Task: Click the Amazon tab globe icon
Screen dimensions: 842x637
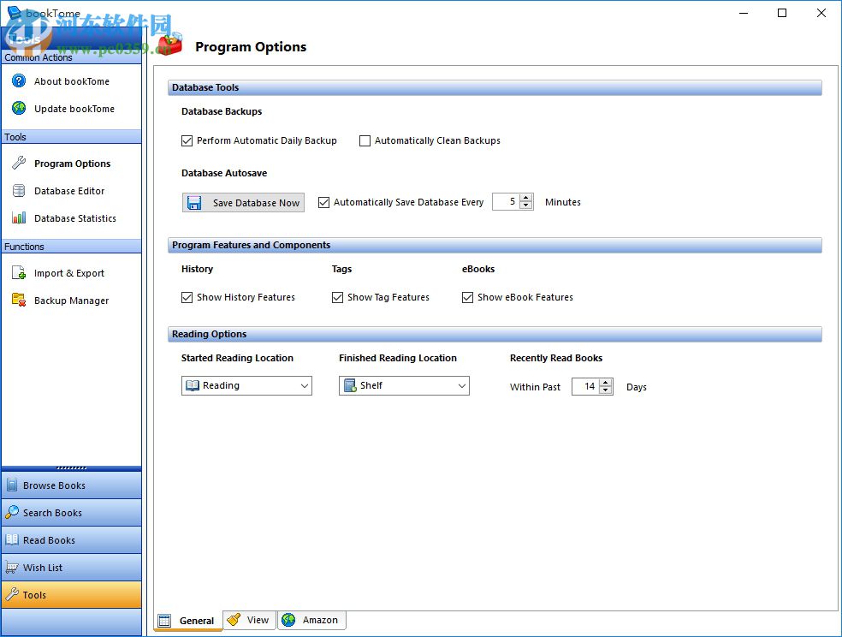Action: point(288,620)
